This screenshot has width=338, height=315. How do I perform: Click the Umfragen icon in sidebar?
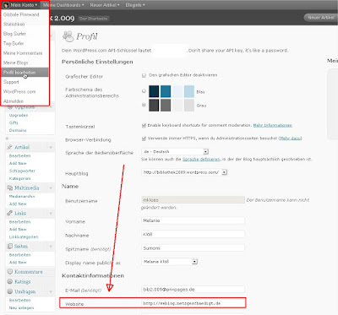pyautogui.click(x=10, y=291)
